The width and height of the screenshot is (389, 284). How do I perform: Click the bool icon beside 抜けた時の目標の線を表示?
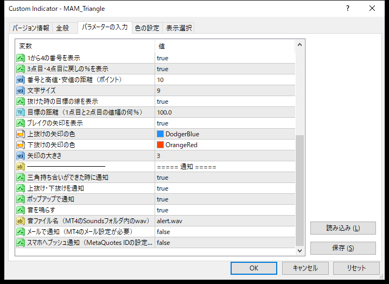click(21, 102)
